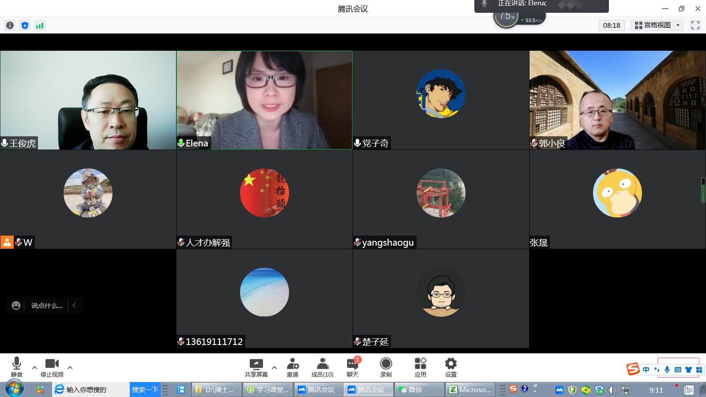Check the green network signal icon

(x=40, y=26)
